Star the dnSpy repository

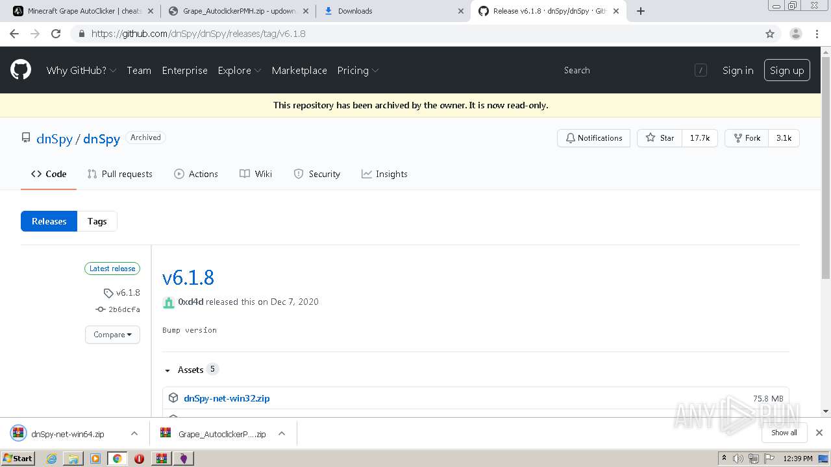pos(660,138)
